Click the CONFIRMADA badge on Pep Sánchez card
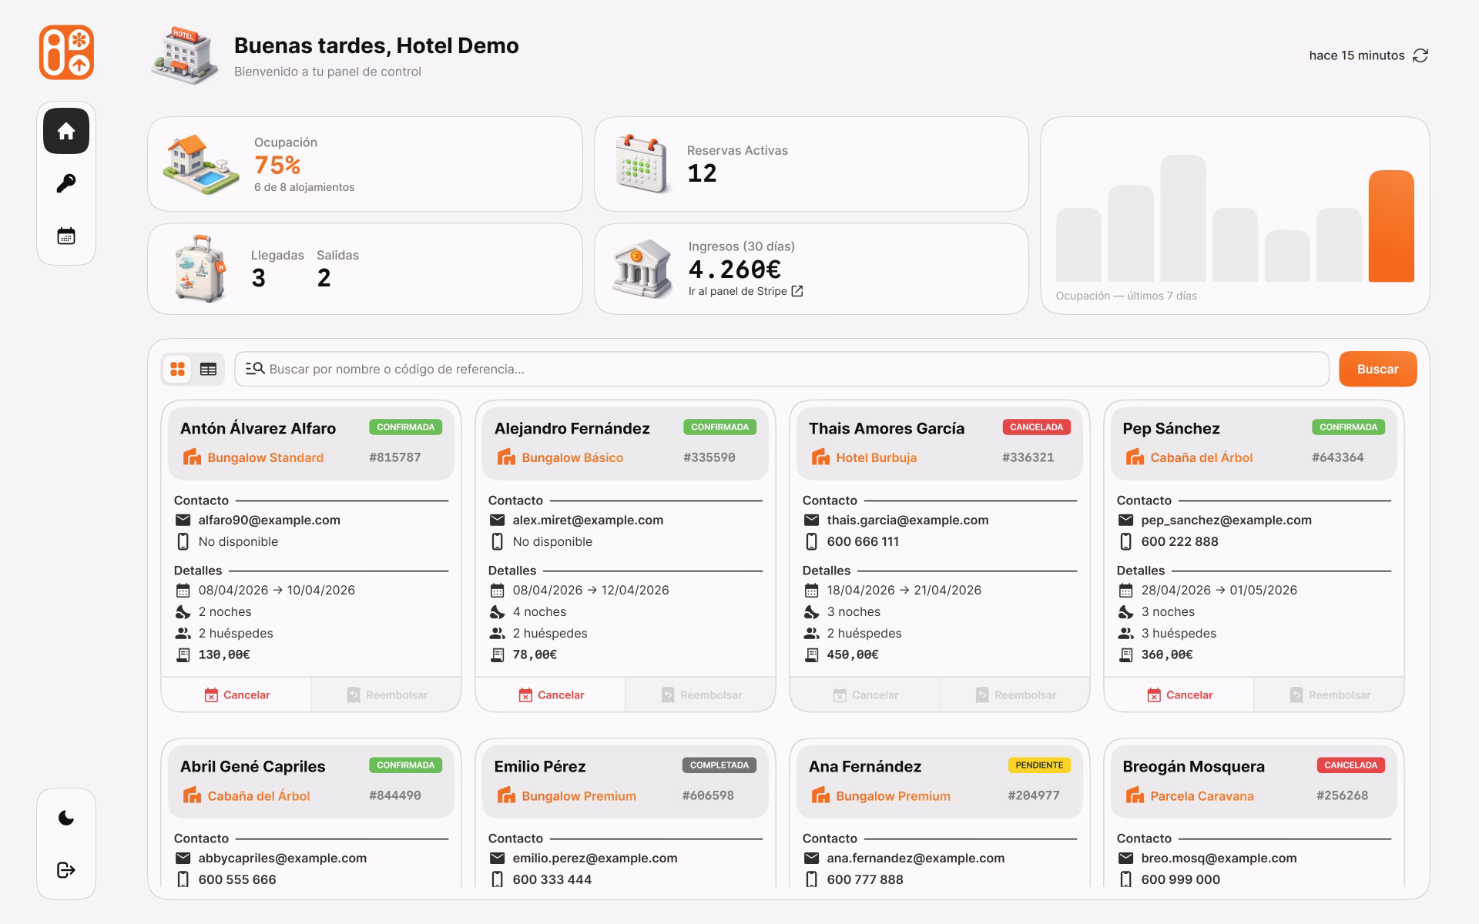This screenshot has height=924, width=1479. 1348,427
